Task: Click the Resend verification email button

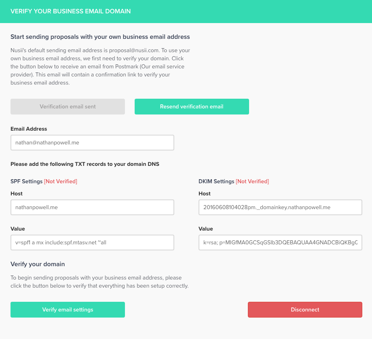Action: coord(192,107)
